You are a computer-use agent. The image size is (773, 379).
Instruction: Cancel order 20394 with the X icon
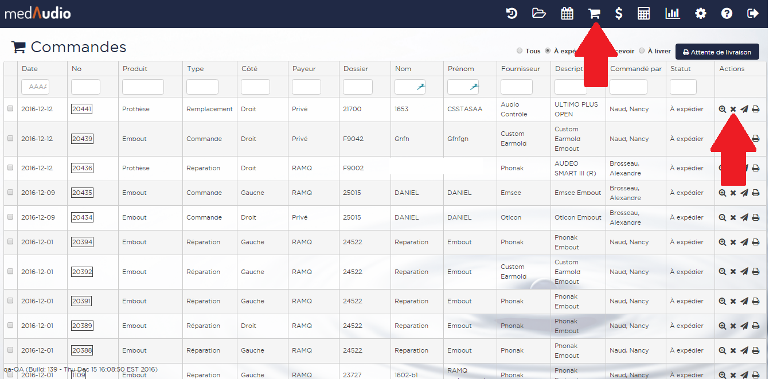(733, 242)
